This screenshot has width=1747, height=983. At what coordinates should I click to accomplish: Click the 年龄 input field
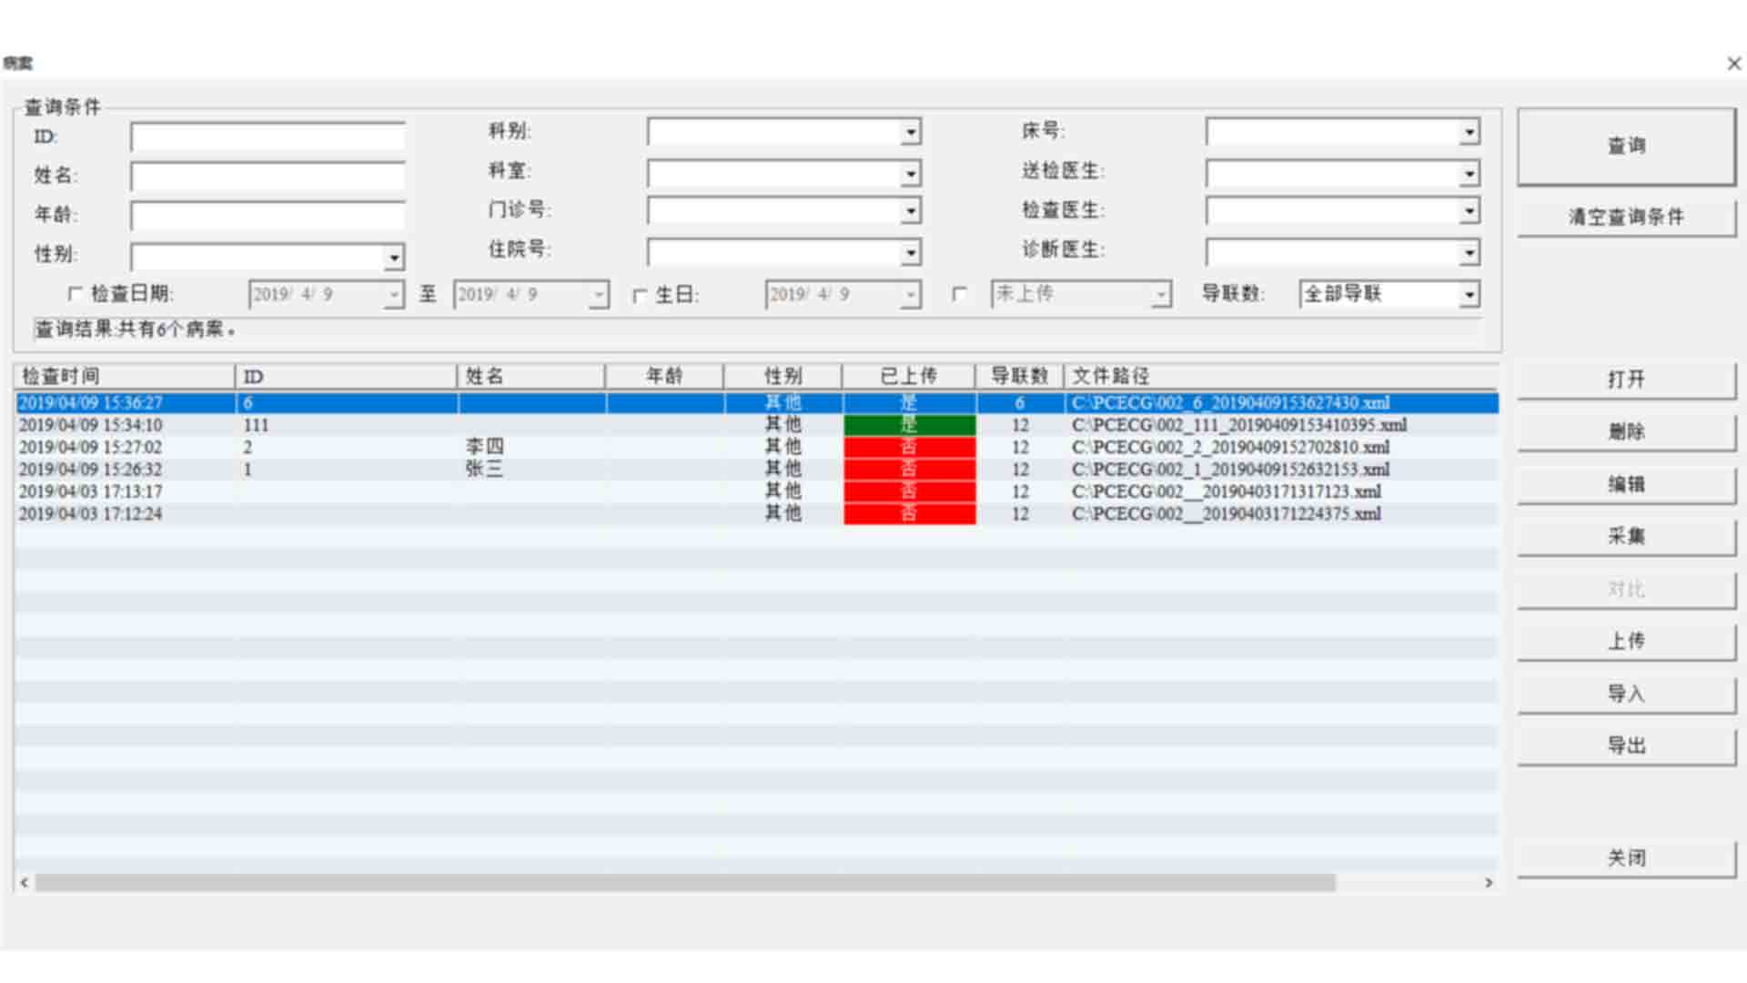coord(268,216)
